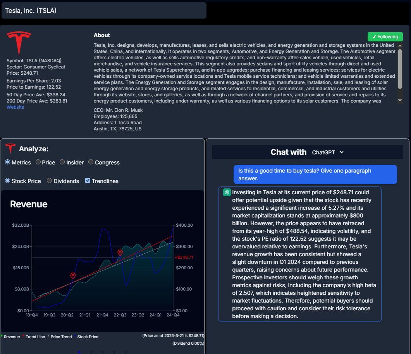Open the ChatGPT model dropdown
Viewport: 411px width, 354px height.
(x=328, y=152)
